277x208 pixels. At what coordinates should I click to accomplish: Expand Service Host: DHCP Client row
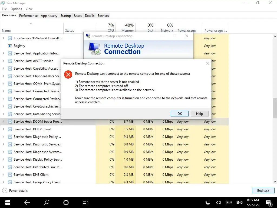tap(3, 129)
